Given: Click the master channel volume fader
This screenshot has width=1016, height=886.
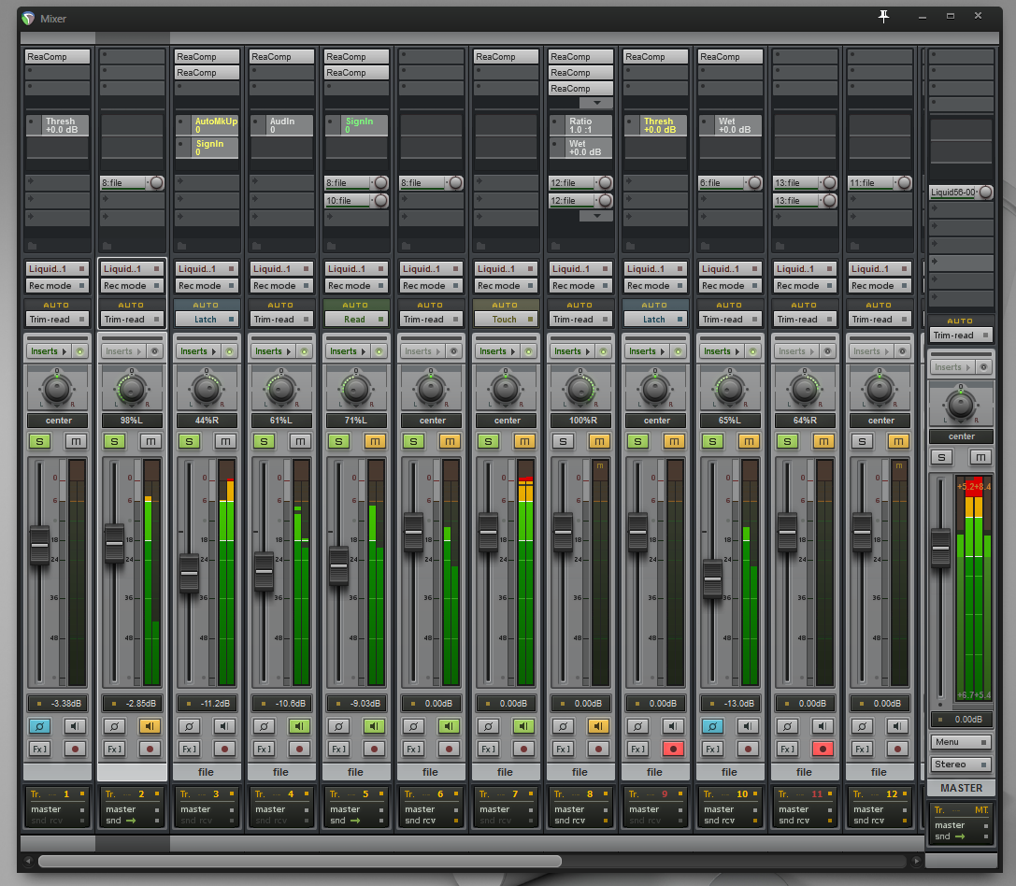Looking at the screenshot, I should click(941, 549).
